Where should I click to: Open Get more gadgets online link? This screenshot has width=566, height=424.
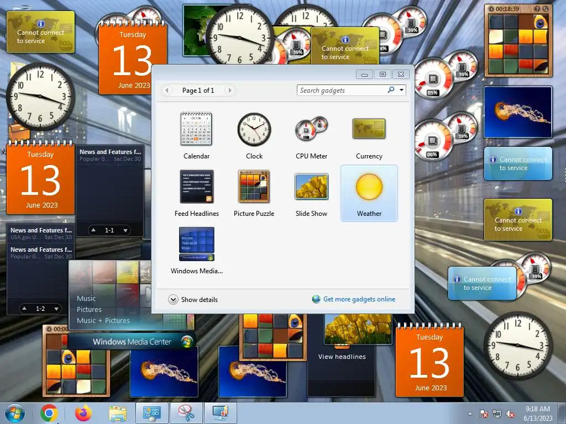[359, 299]
